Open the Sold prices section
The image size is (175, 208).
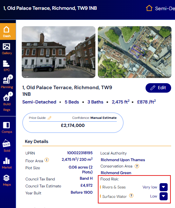coord(7,146)
